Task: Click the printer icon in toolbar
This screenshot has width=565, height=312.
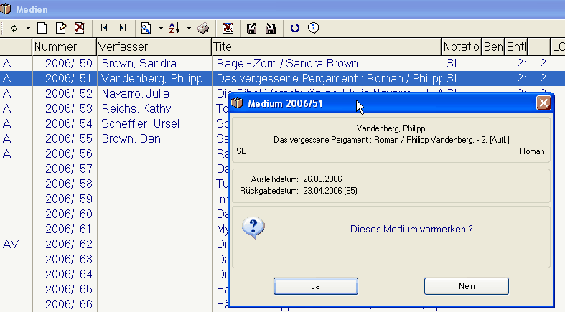Action: point(203,28)
